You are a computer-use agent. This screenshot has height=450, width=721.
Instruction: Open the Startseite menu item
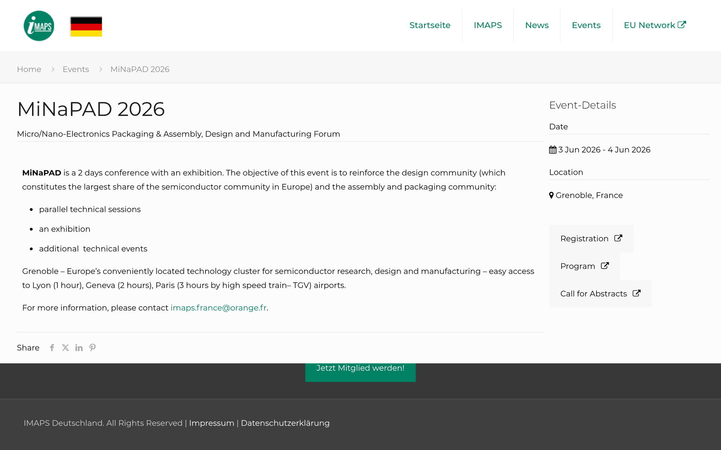coord(430,25)
